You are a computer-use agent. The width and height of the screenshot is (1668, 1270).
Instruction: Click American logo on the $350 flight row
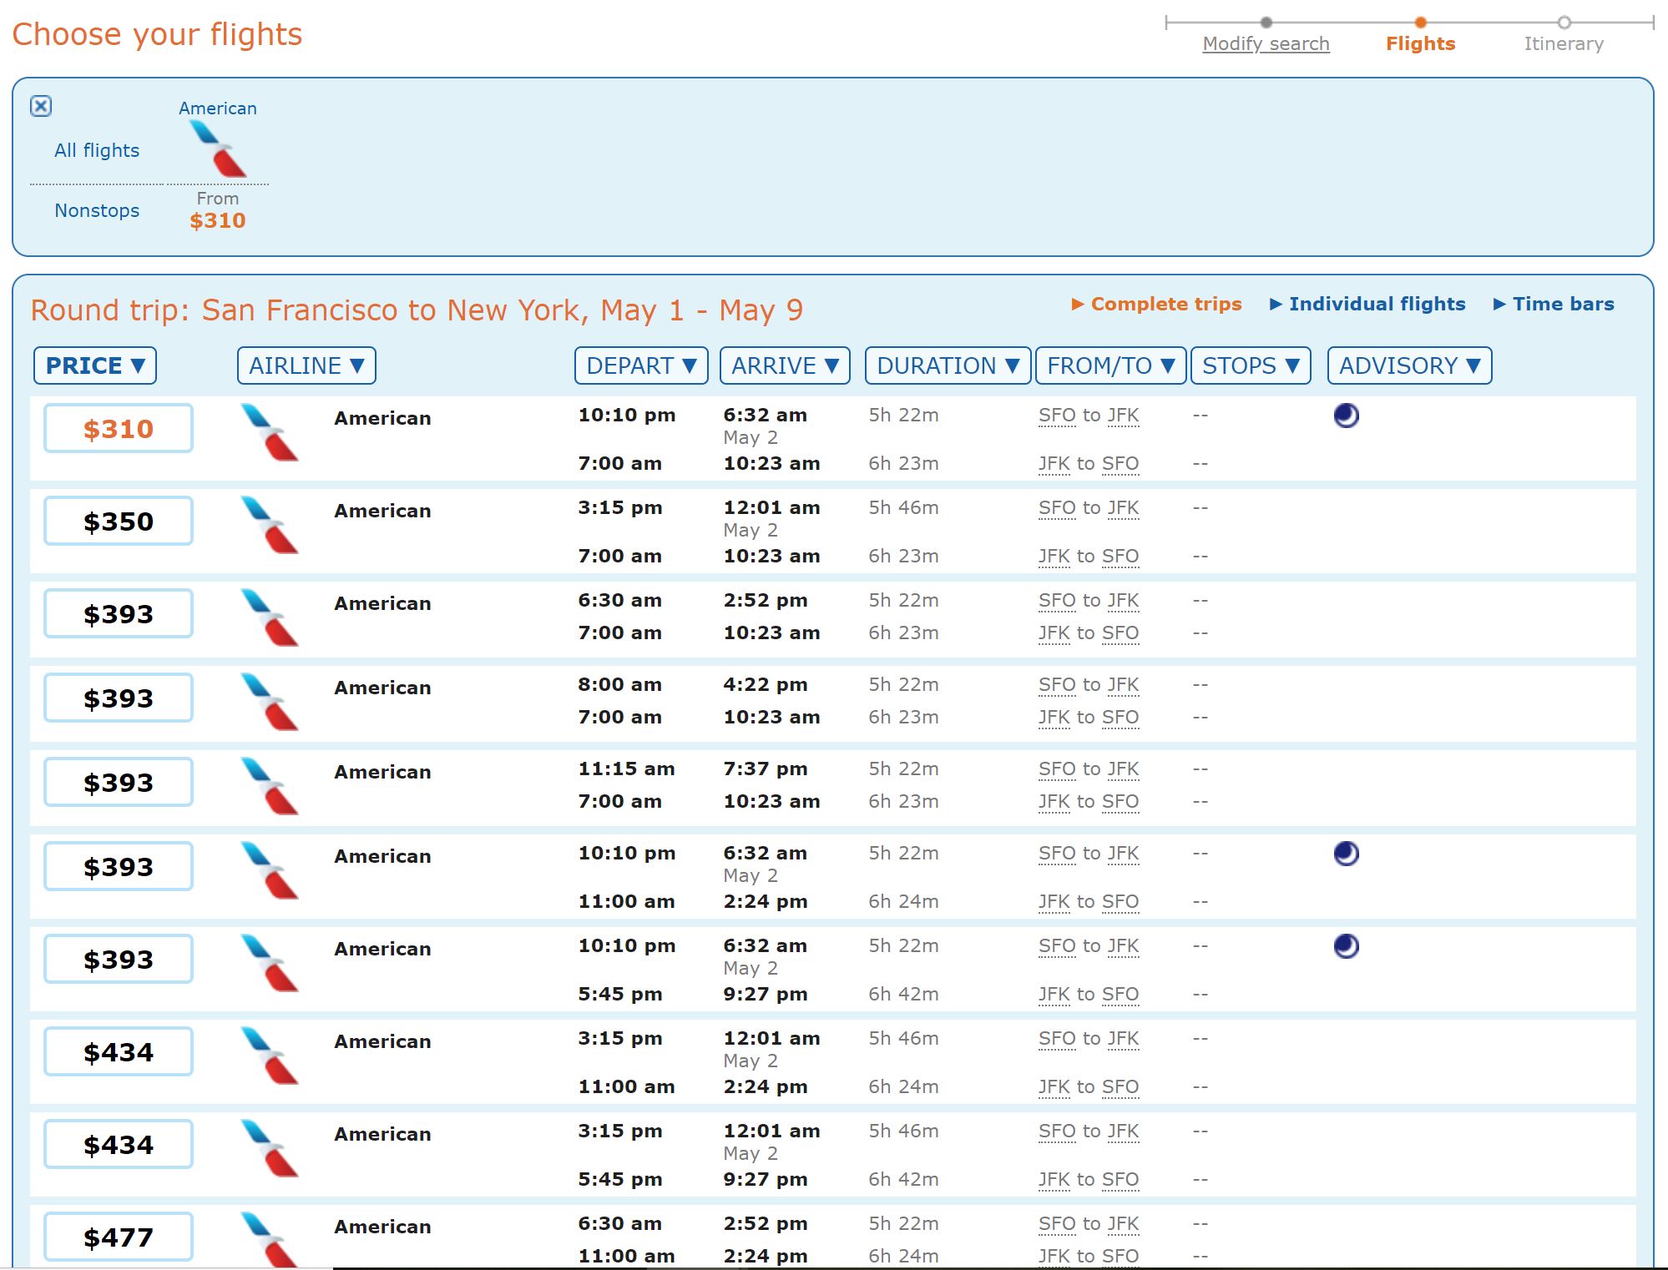(x=269, y=525)
